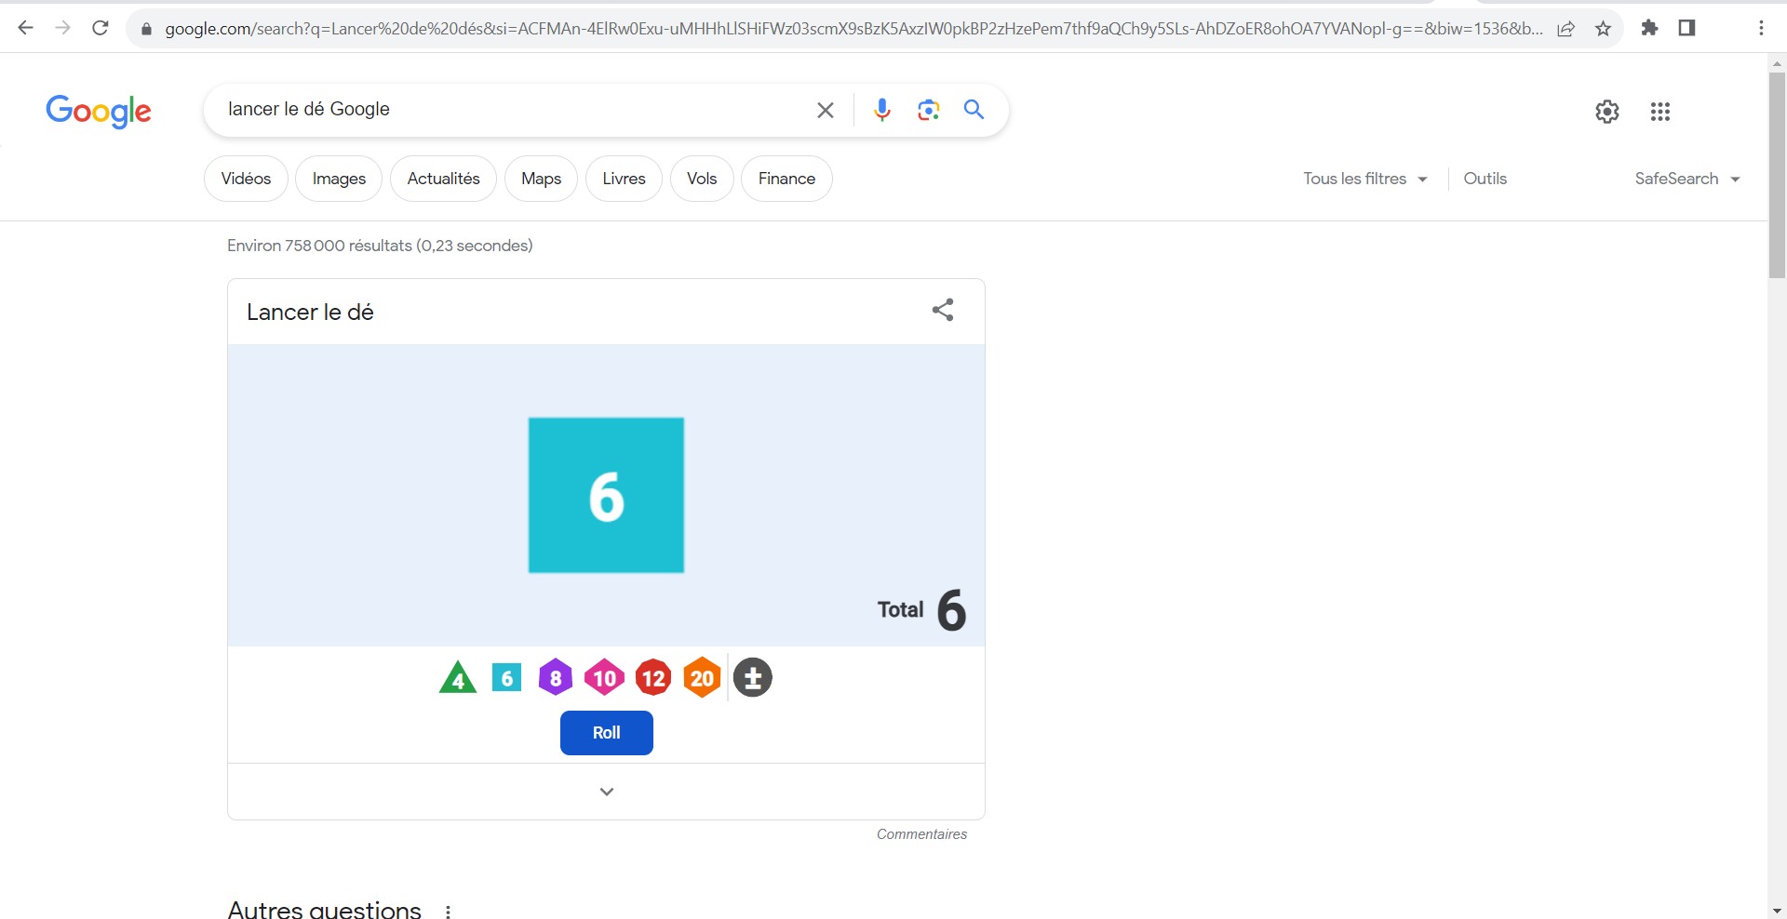The width and height of the screenshot is (1787, 919).
Task: Pick the red 12-sided die
Action: 653,678
